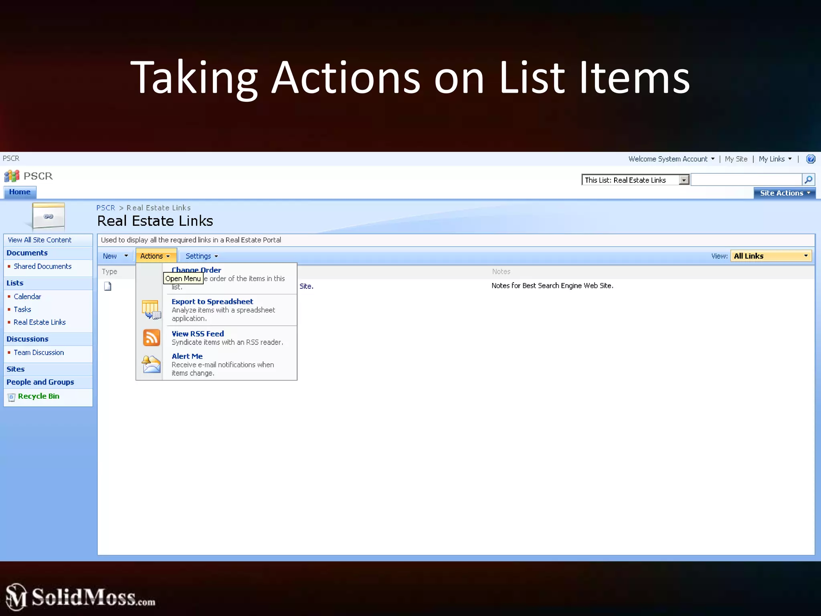Click the PSCR site logo icon
821x616 pixels.
(12, 176)
